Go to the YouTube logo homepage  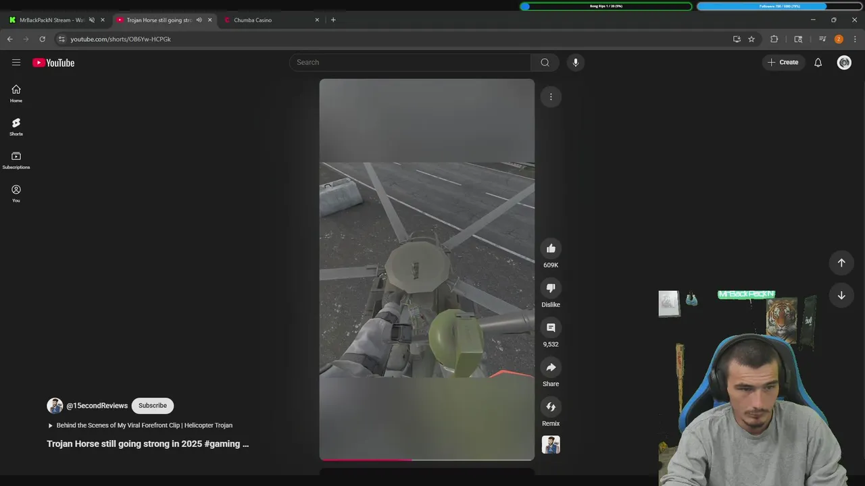[x=53, y=63]
